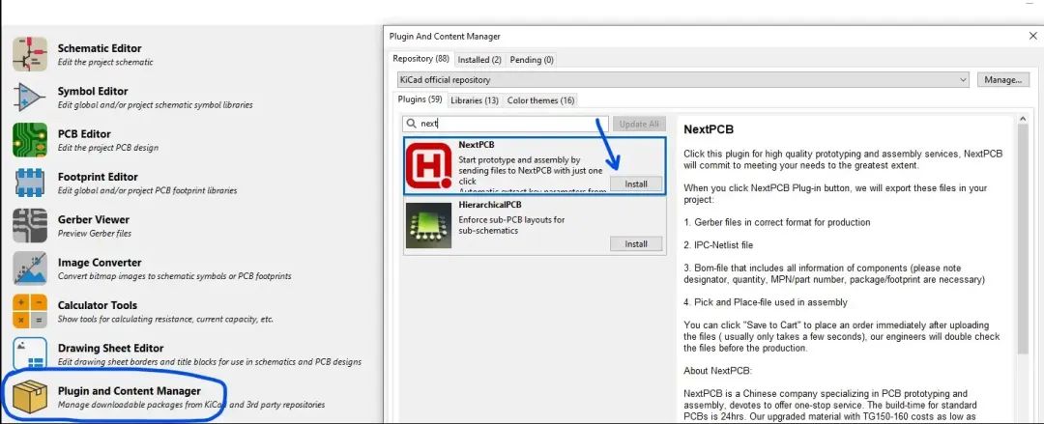The width and height of the screenshot is (1044, 424).
Task: Expand the KiCad official repository dropdown
Action: click(x=681, y=79)
